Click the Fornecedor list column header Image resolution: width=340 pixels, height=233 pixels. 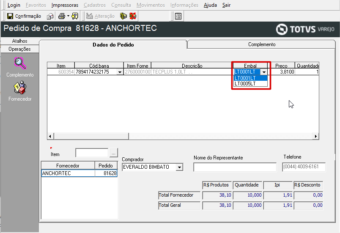coord(68,166)
